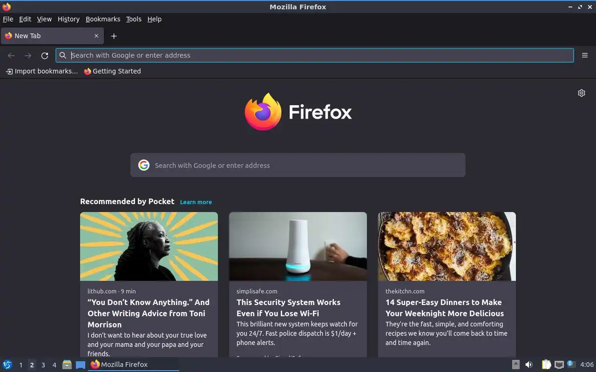Open This Security System Works headline

(288, 308)
